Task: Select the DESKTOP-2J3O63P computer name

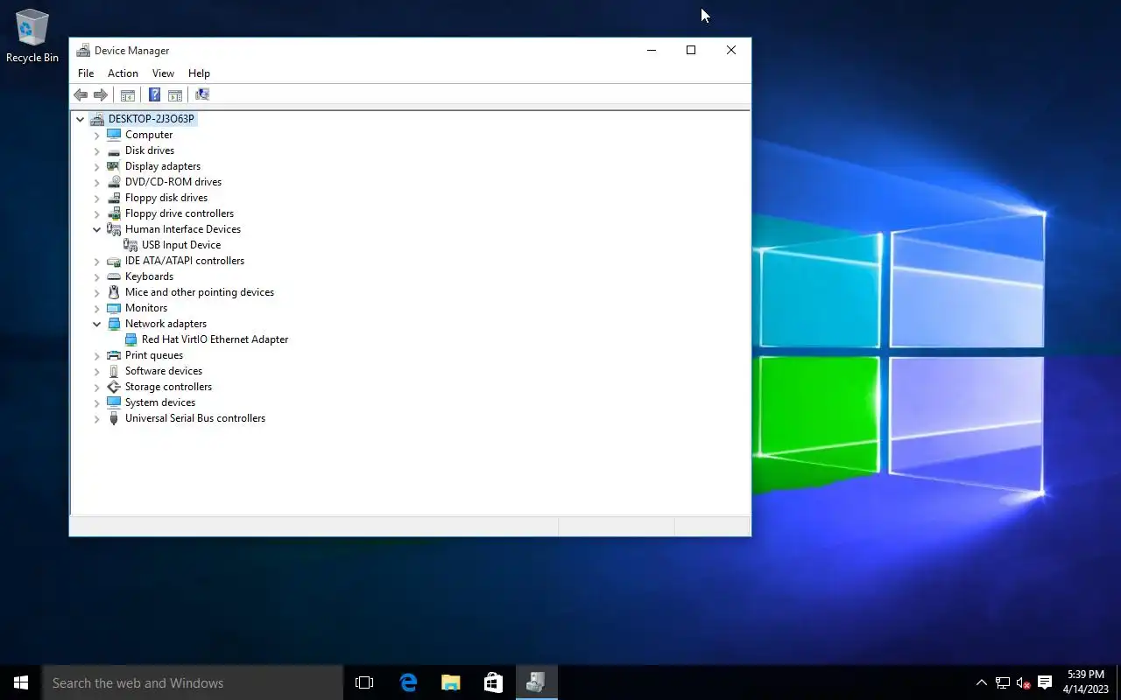Action: (152, 119)
